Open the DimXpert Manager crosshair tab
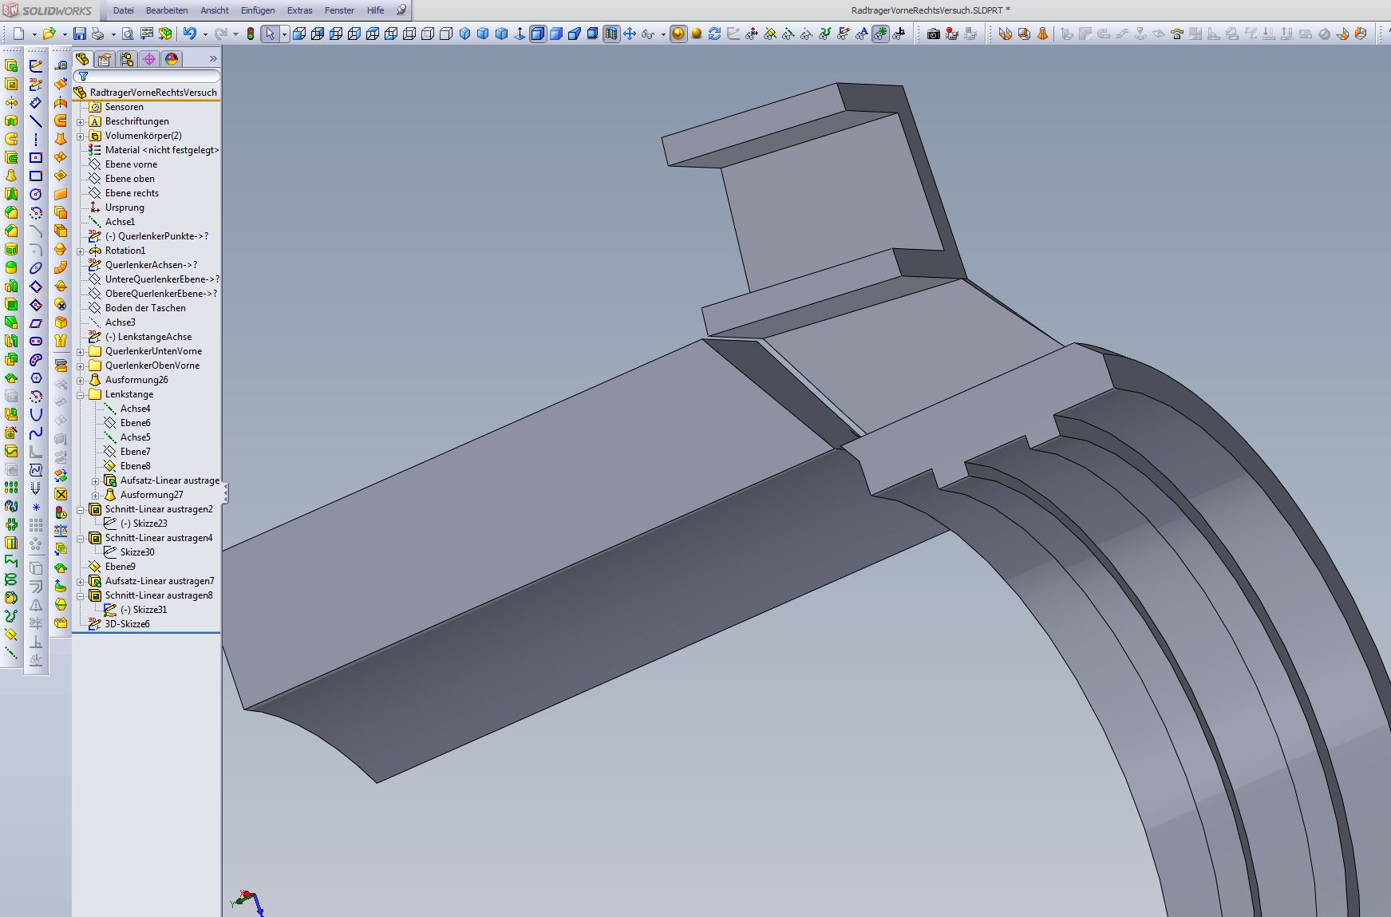 coord(149,59)
